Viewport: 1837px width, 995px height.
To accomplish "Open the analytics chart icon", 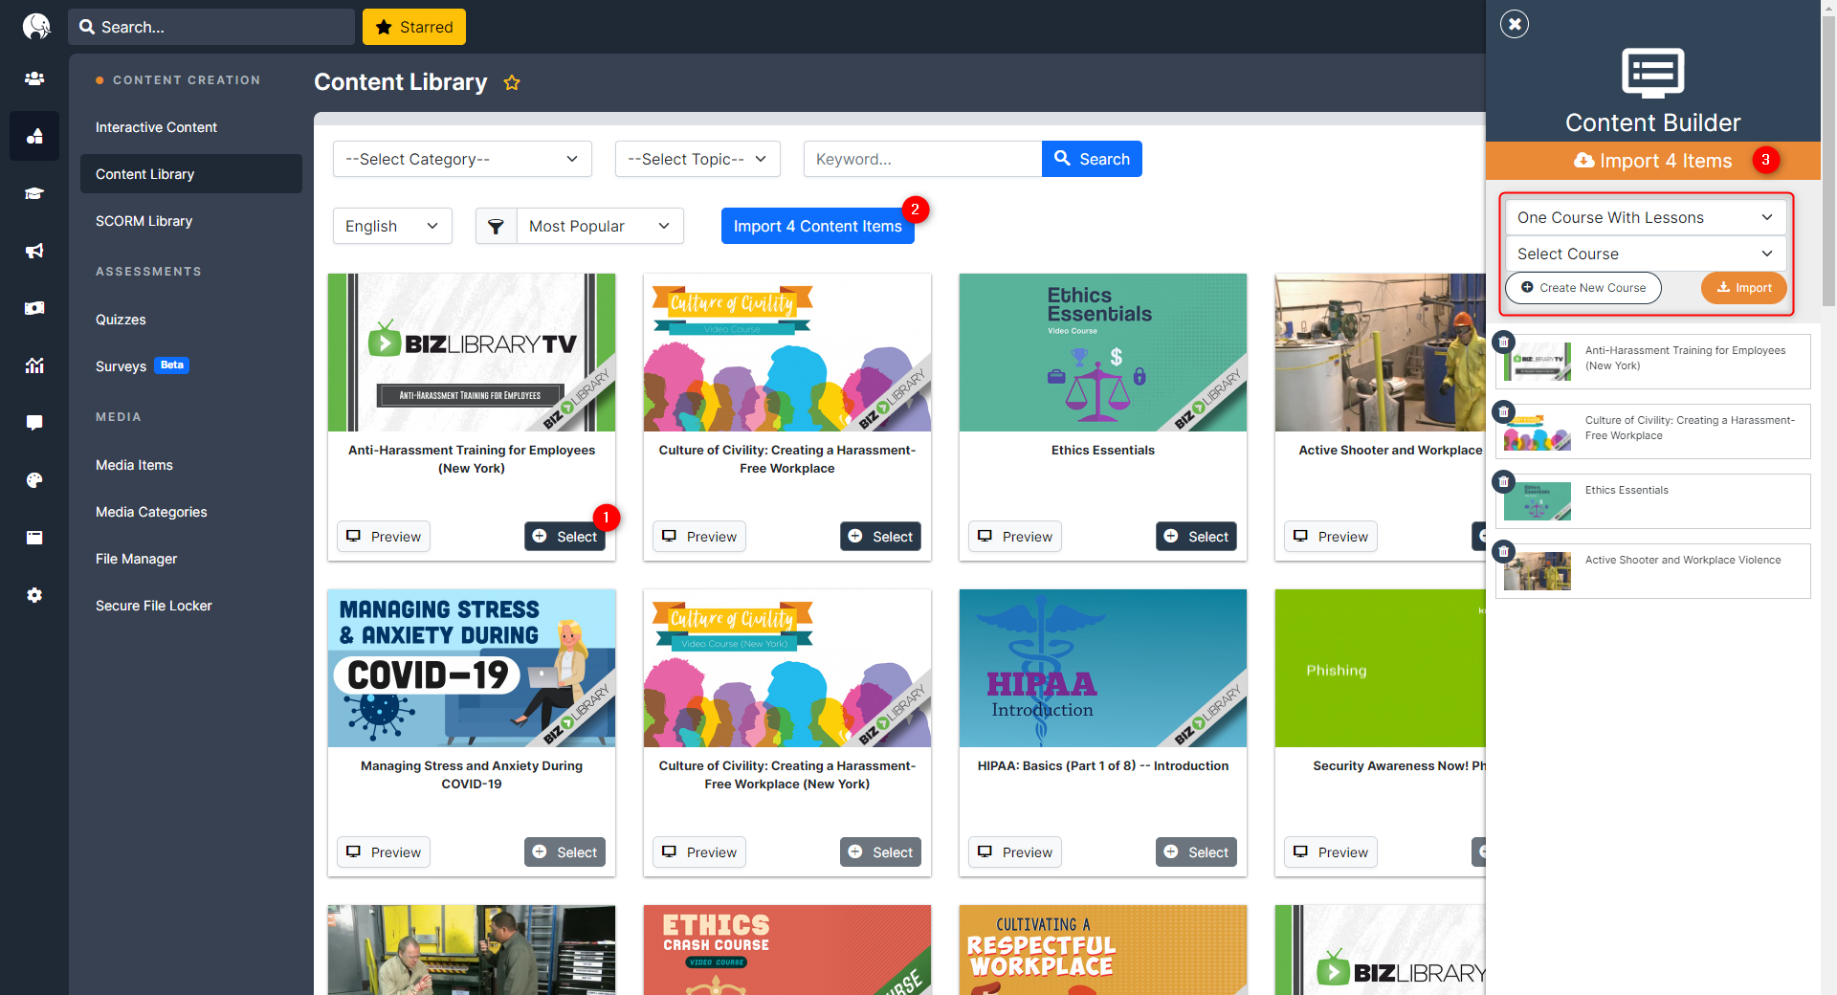I will click(x=34, y=365).
